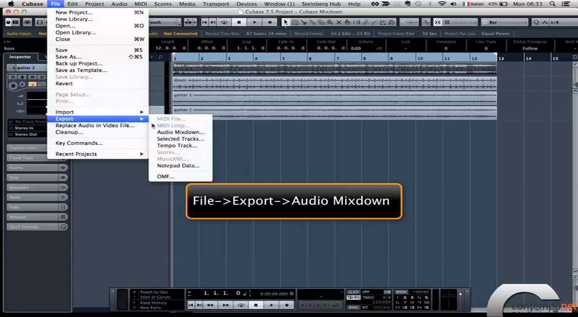The width and height of the screenshot is (578, 317).
Task: Open the Transport menu
Action: (216, 4)
